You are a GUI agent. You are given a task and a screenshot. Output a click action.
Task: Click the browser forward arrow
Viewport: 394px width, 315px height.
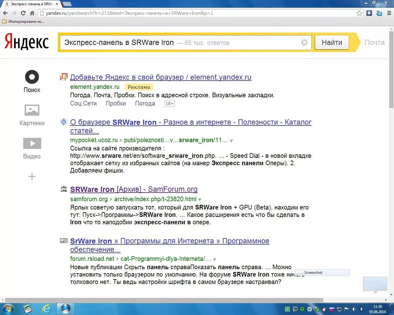pyautogui.click(x=14, y=13)
